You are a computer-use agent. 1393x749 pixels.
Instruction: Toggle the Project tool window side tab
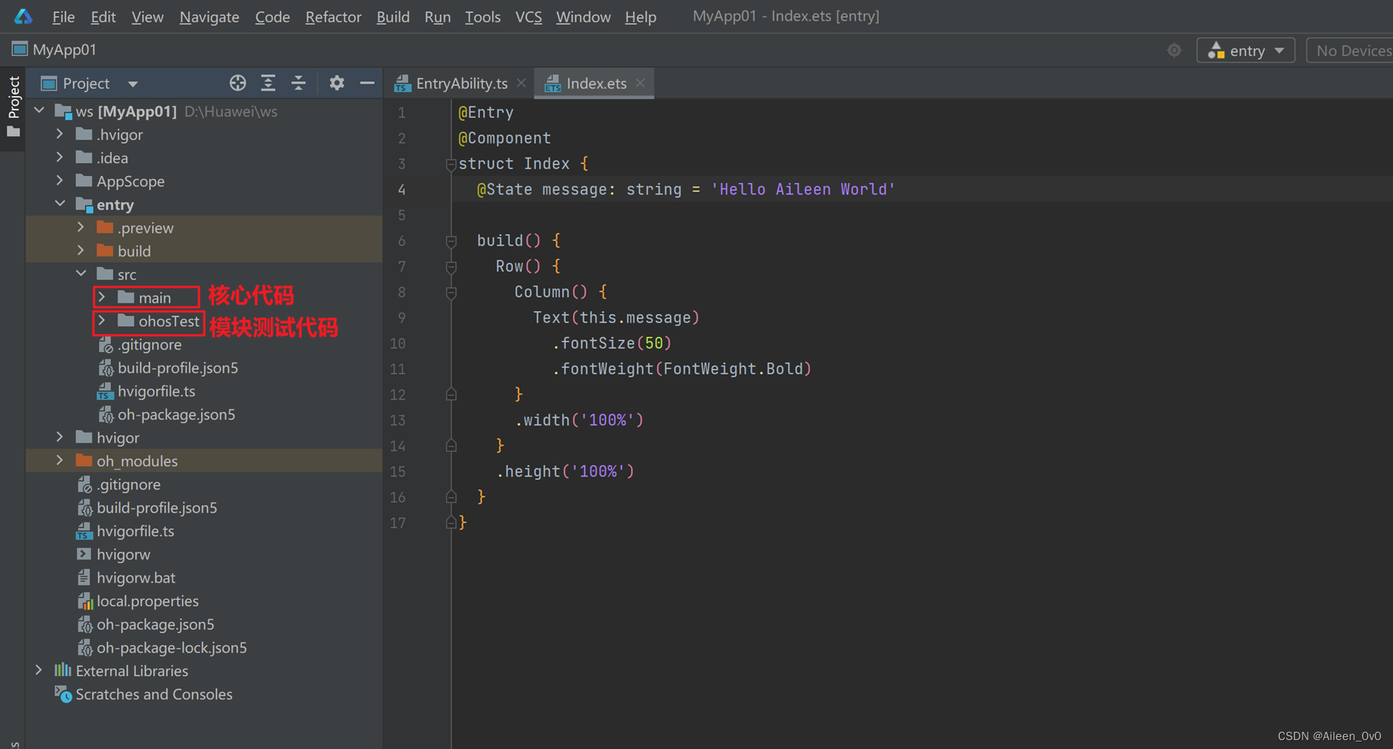(x=13, y=107)
